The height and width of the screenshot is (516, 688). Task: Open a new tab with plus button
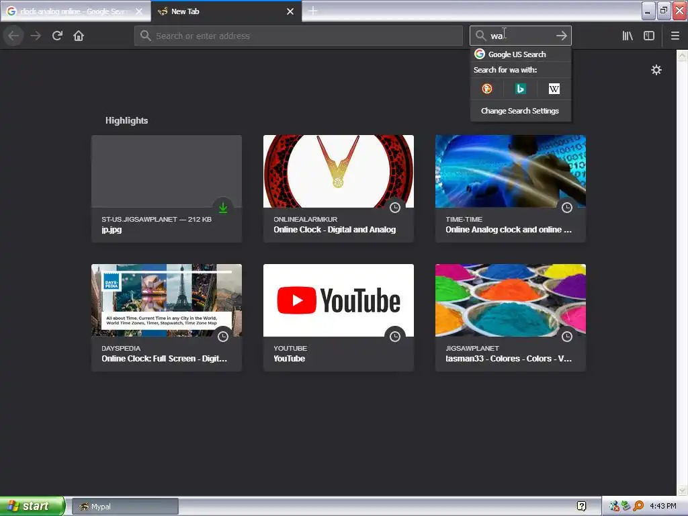pyautogui.click(x=313, y=11)
